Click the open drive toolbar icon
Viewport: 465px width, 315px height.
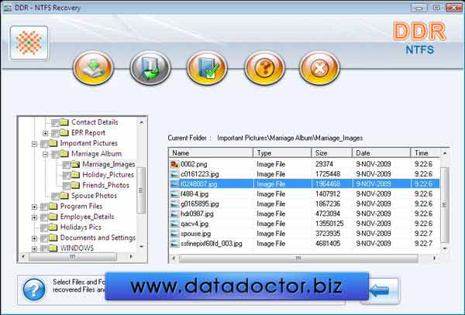point(94,68)
